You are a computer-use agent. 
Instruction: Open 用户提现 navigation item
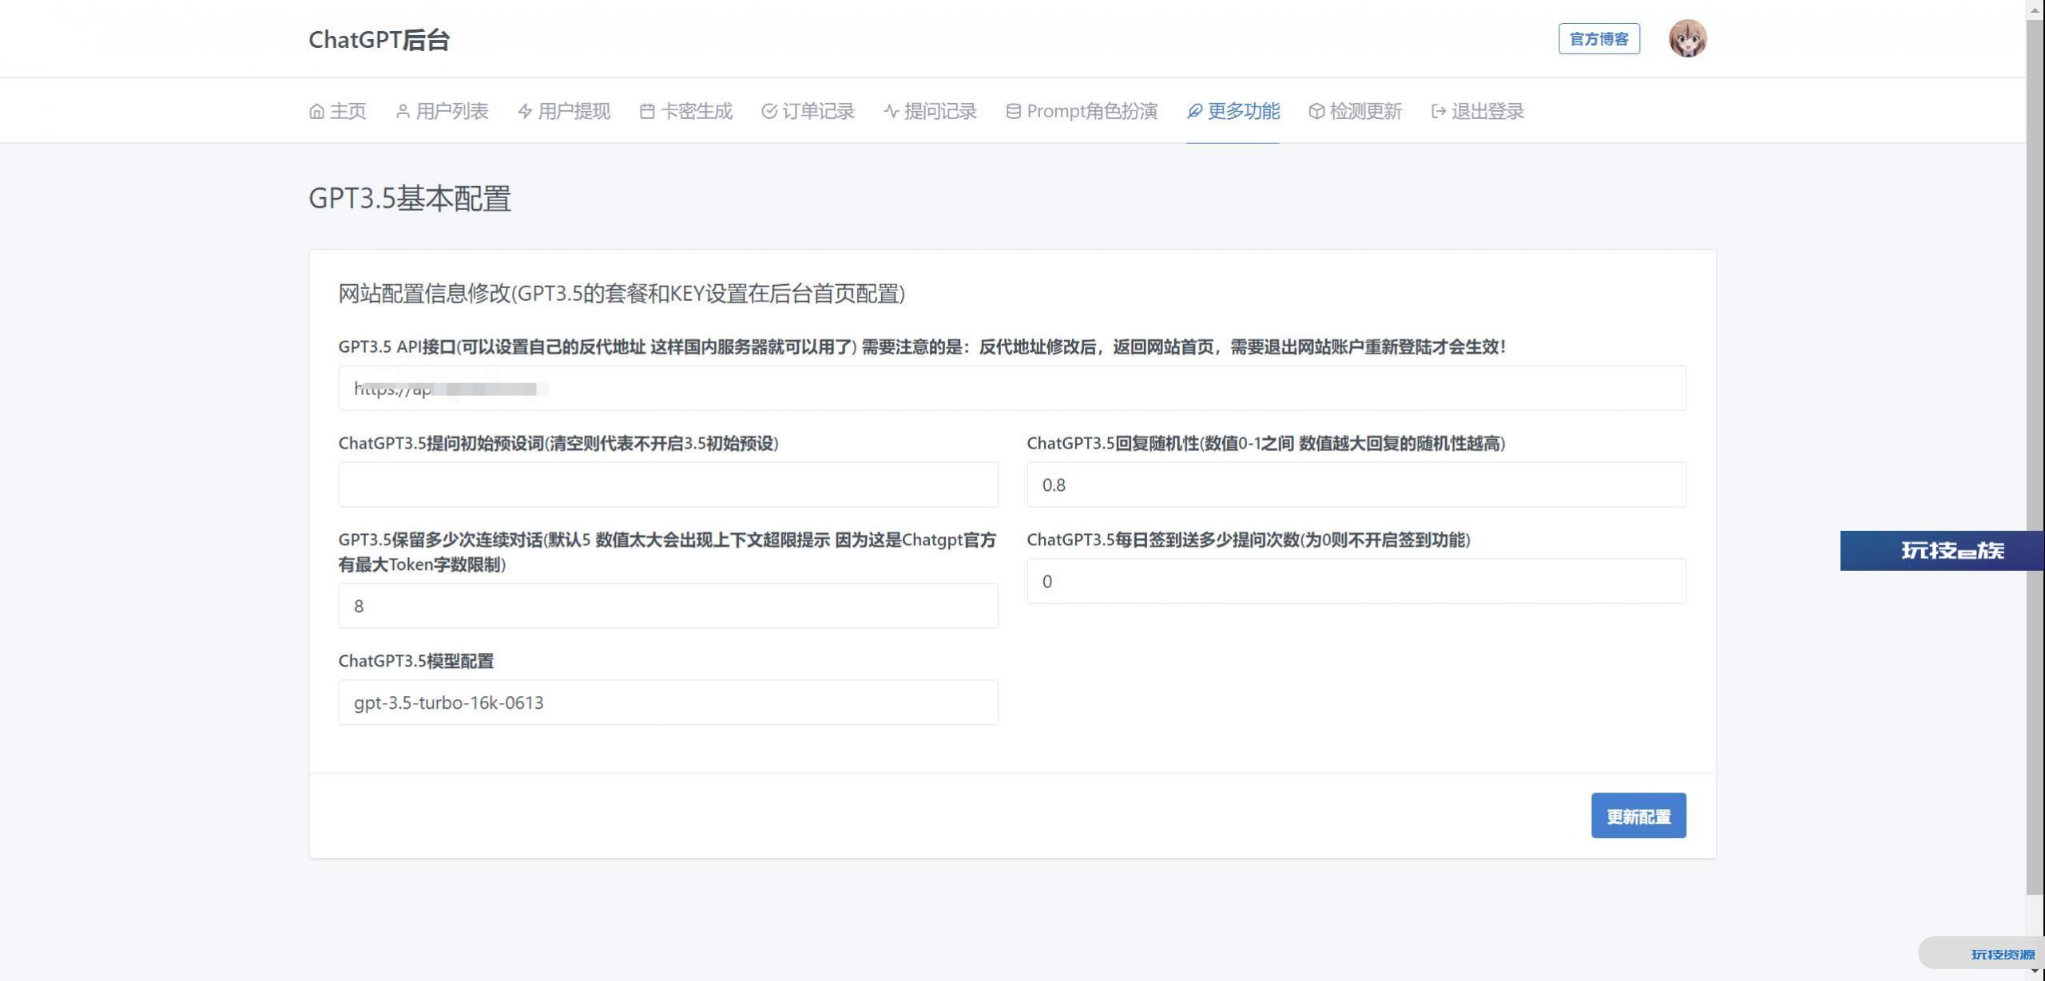tap(564, 111)
